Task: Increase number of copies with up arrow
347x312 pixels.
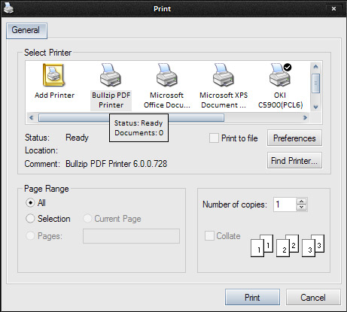Action: 301,201
